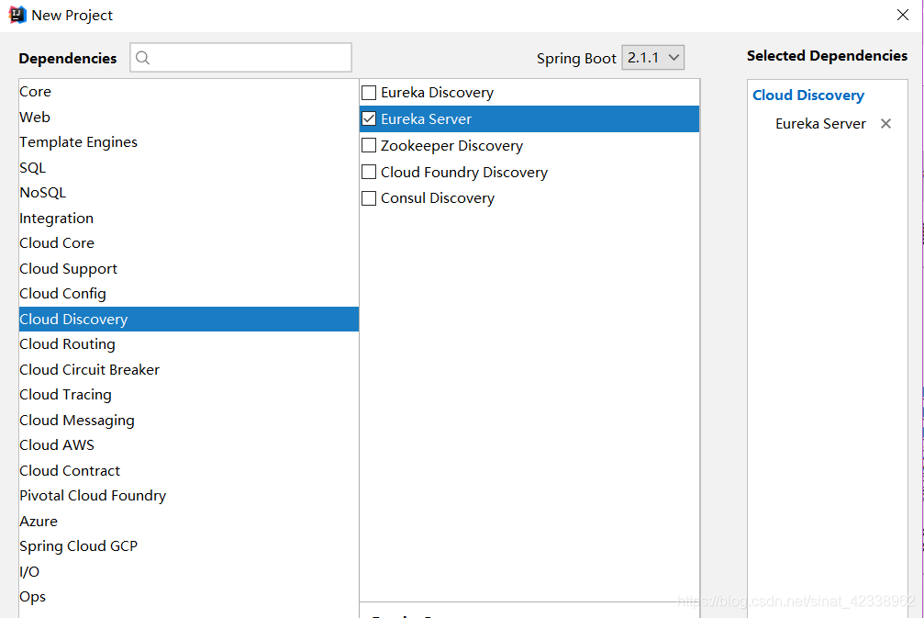
Task: Choose the Cloud Contract category
Action: (189, 470)
